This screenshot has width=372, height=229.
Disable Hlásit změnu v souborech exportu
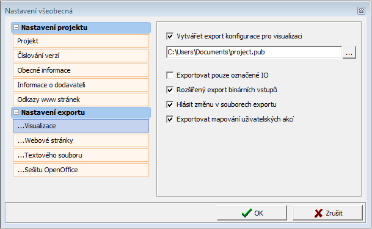[170, 104]
